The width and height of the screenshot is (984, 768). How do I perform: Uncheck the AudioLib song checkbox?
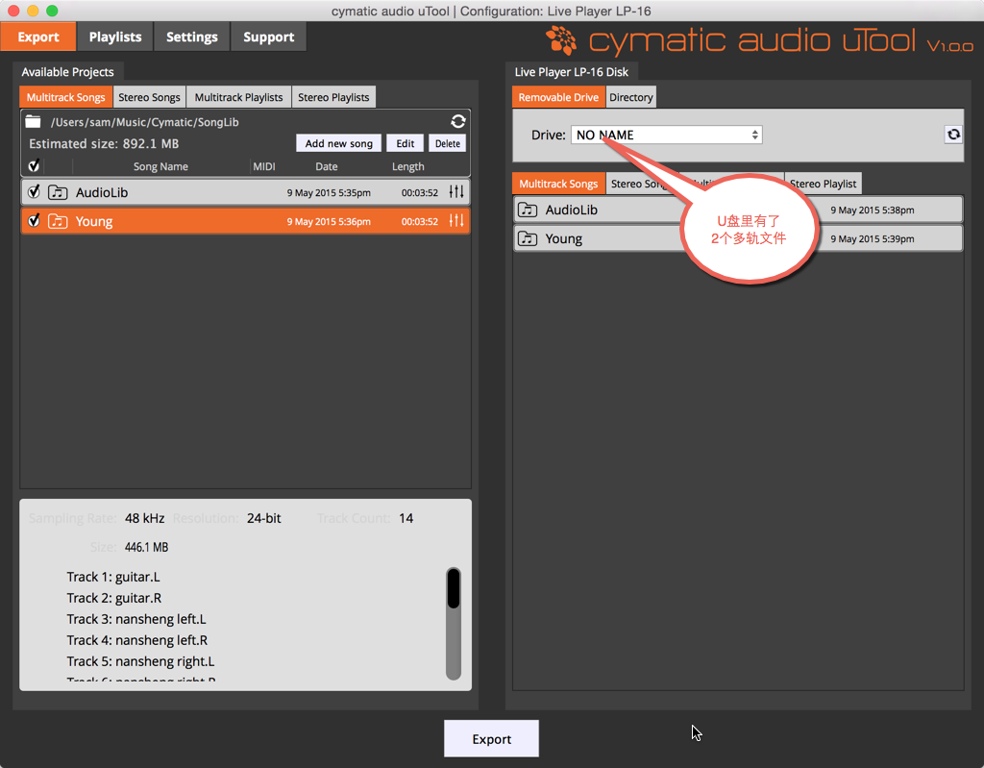tap(34, 191)
